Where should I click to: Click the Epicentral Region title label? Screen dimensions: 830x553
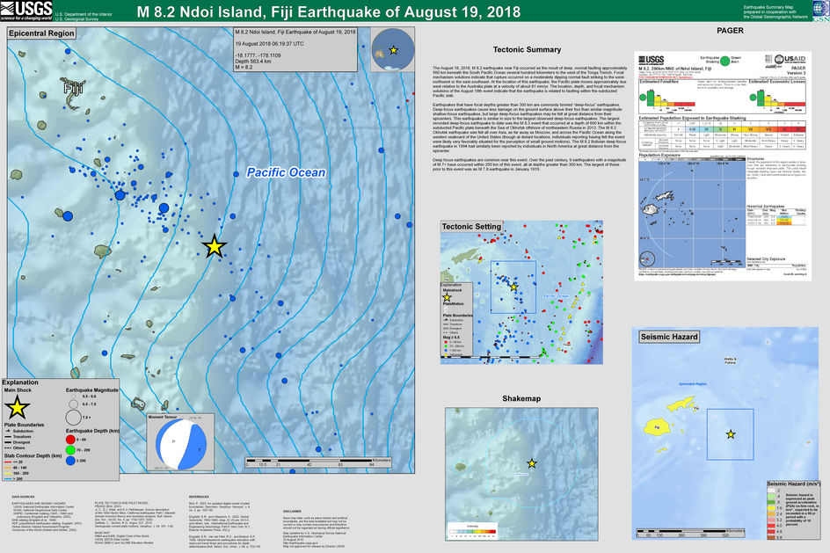click(x=42, y=33)
